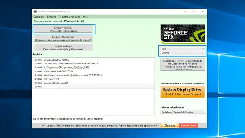
Task: Click the Update Display Driver banner
Action: (x=183, y=92)
